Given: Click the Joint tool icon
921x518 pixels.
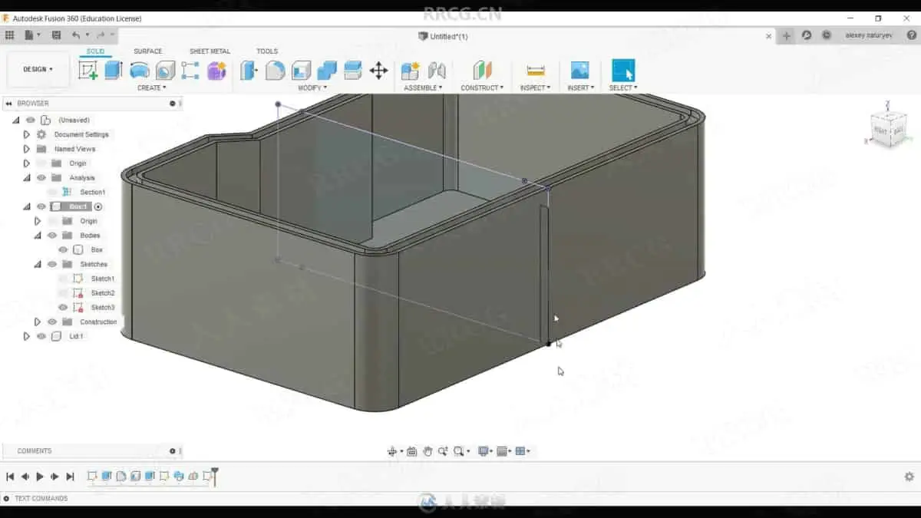Looking at the screenshot, I should coord(437,71).
